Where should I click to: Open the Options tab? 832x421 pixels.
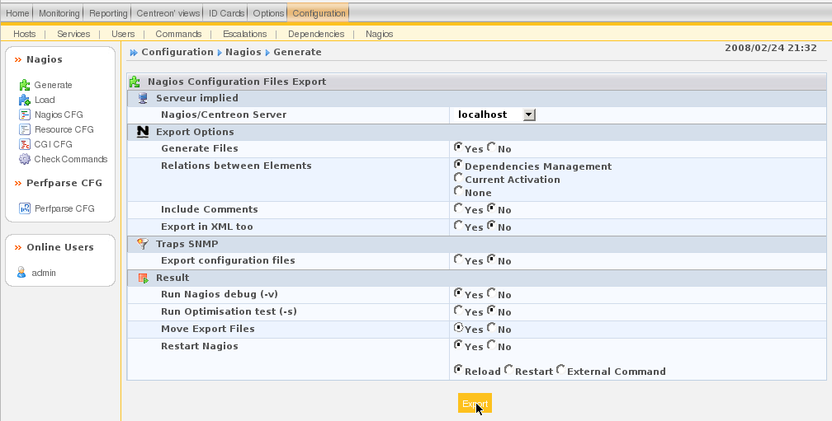pos(268,13)
